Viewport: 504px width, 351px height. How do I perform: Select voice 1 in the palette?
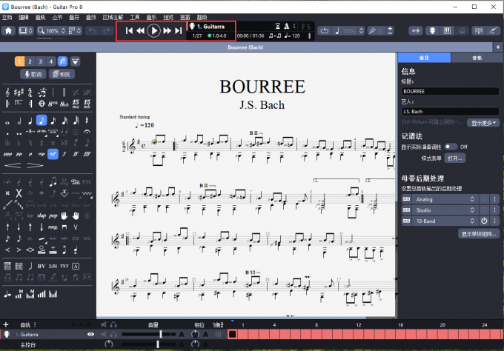click(19, 61)
